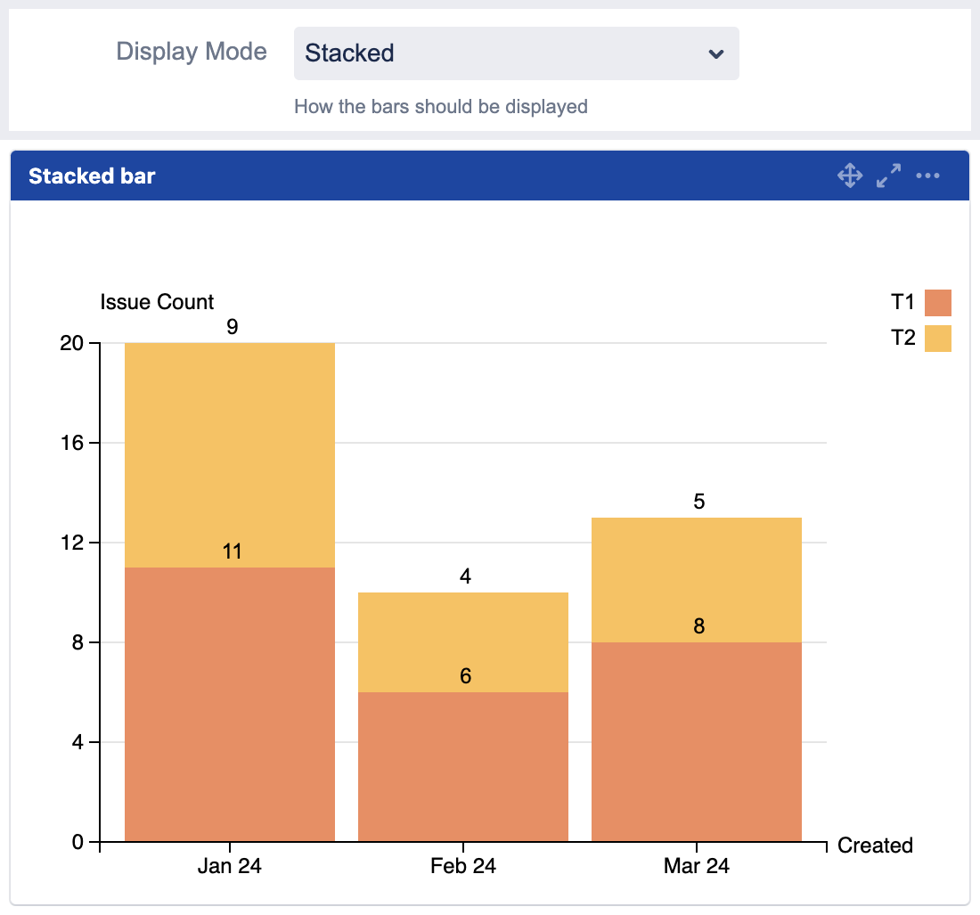Screen dimensions: 980x915
Task: Select Stacked in the Display Mode combo box
Action: [517, 53]
